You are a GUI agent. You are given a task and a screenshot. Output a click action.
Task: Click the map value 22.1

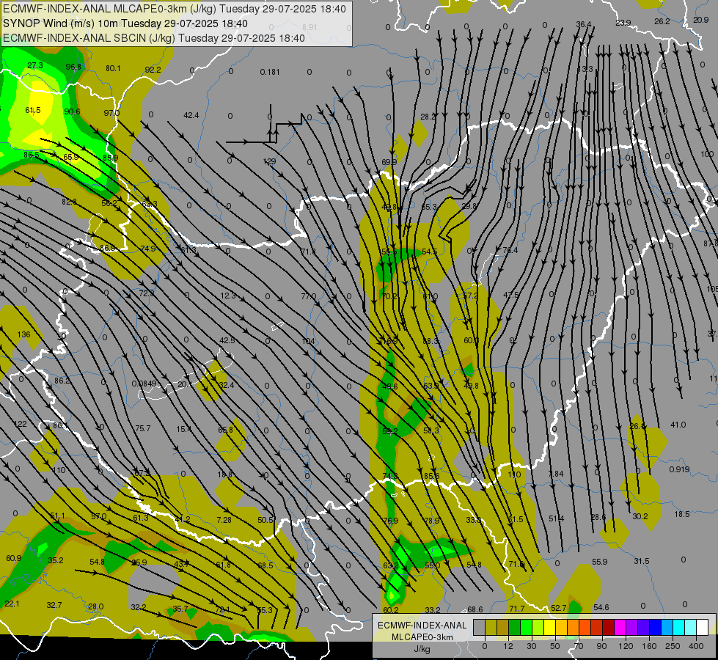click(x=12, y=604)
